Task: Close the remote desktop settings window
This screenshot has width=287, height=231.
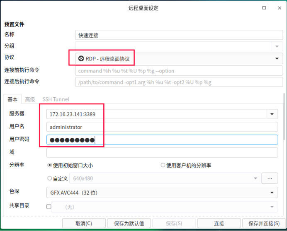Action: 279,8
